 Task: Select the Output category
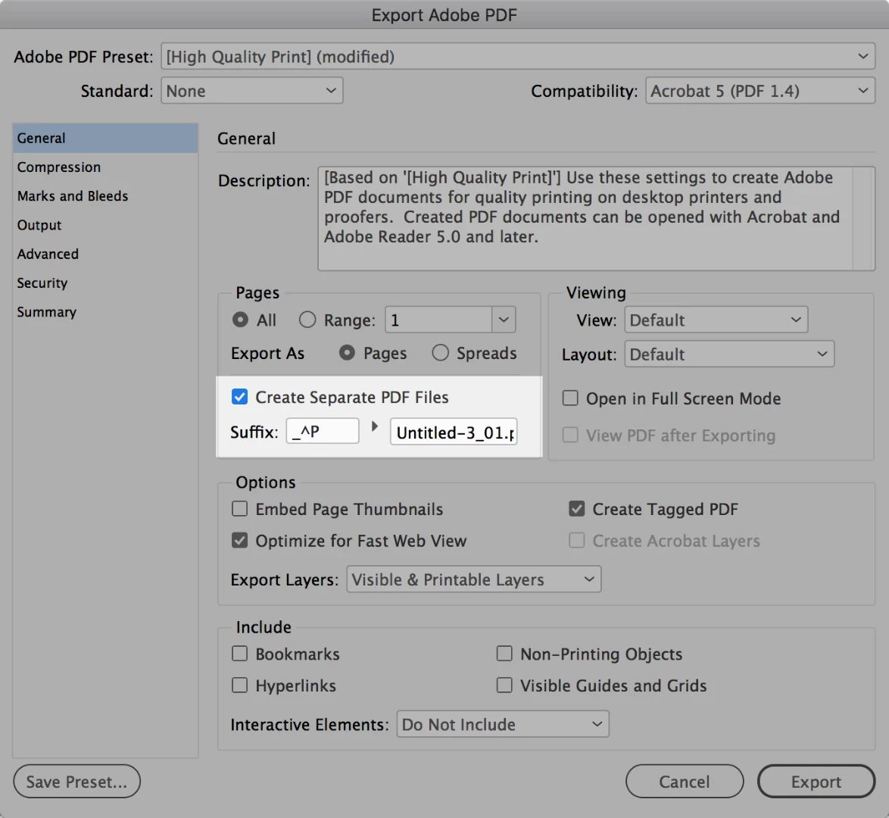click(105, 225)
